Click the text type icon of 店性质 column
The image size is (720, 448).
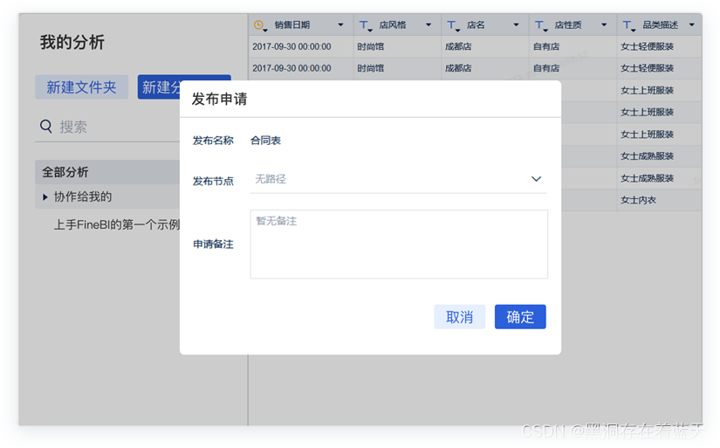pos(540,25)
